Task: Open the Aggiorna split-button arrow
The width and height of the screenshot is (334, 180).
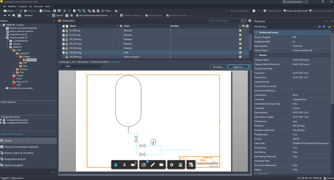Action: tap(250, 67)
